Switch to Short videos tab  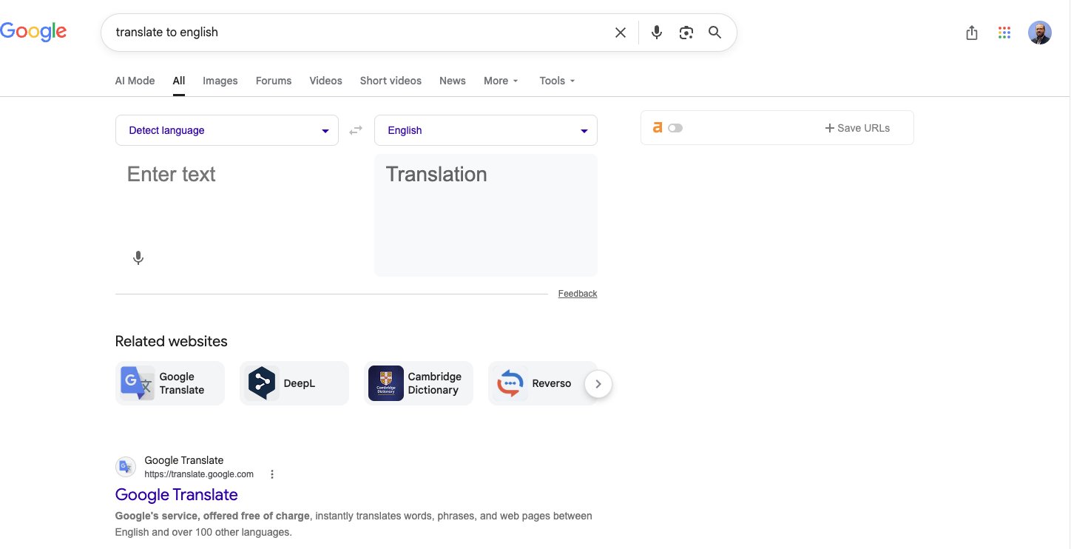coord(391,81)
